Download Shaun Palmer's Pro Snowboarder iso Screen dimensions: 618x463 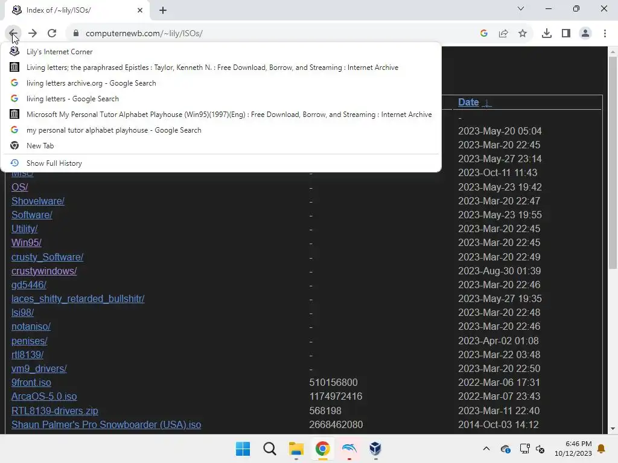point(106,424)
